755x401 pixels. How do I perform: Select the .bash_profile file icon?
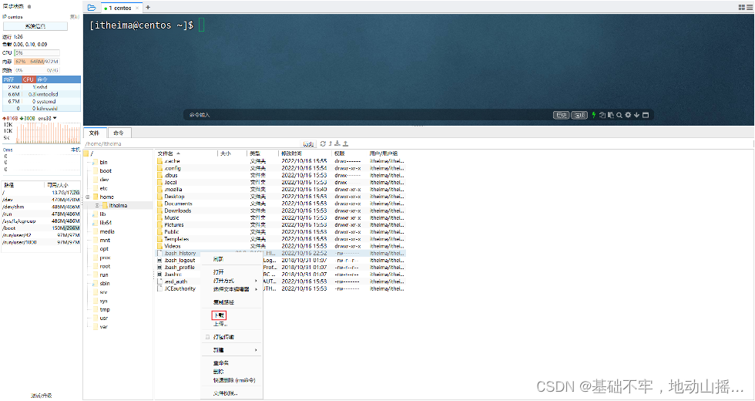coord(160,268)
